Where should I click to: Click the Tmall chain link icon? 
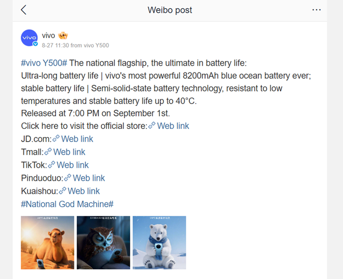click(48, 152)
